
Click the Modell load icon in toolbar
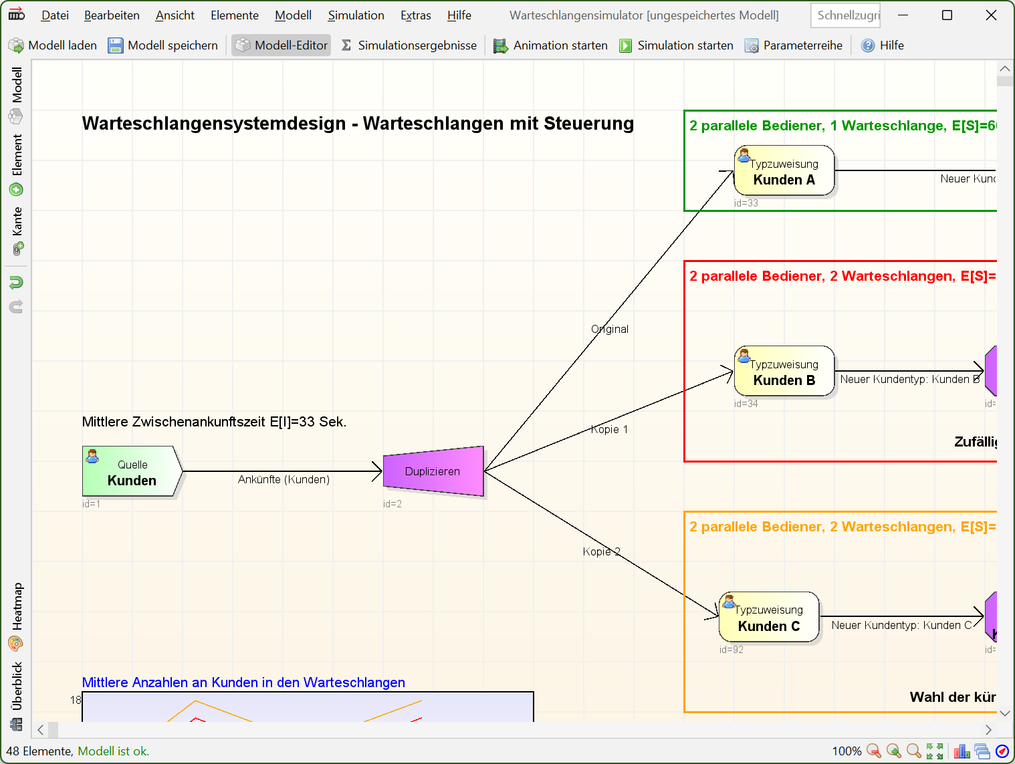coord(16,45)
